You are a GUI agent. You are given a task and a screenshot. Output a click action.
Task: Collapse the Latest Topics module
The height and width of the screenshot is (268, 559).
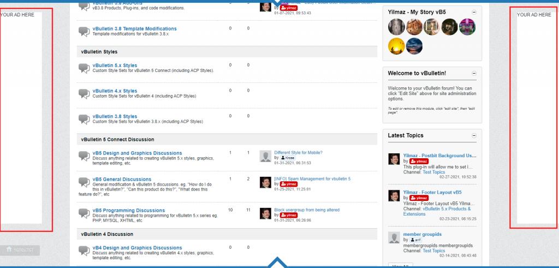tap(473, 135)
